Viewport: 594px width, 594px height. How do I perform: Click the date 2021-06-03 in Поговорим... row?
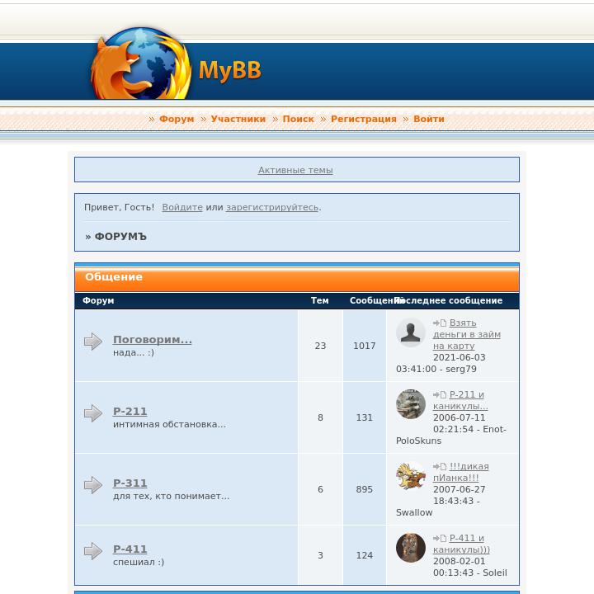click(460, 357)
